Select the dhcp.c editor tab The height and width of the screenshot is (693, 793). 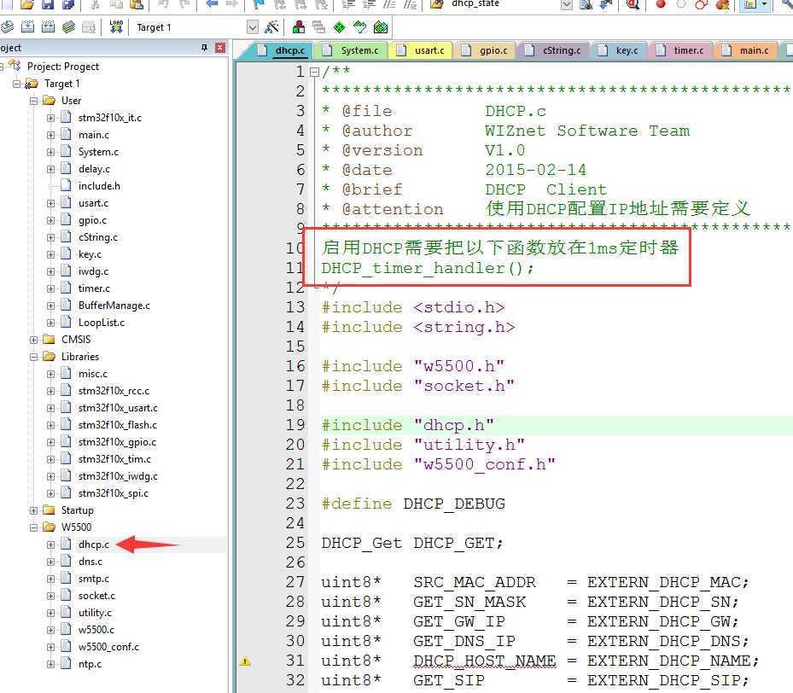pos(283,50)
